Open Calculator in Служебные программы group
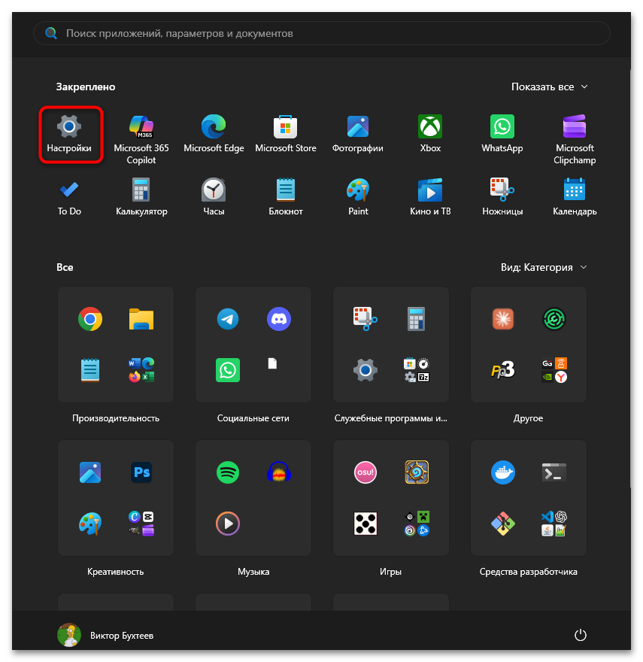 (417, 319)
